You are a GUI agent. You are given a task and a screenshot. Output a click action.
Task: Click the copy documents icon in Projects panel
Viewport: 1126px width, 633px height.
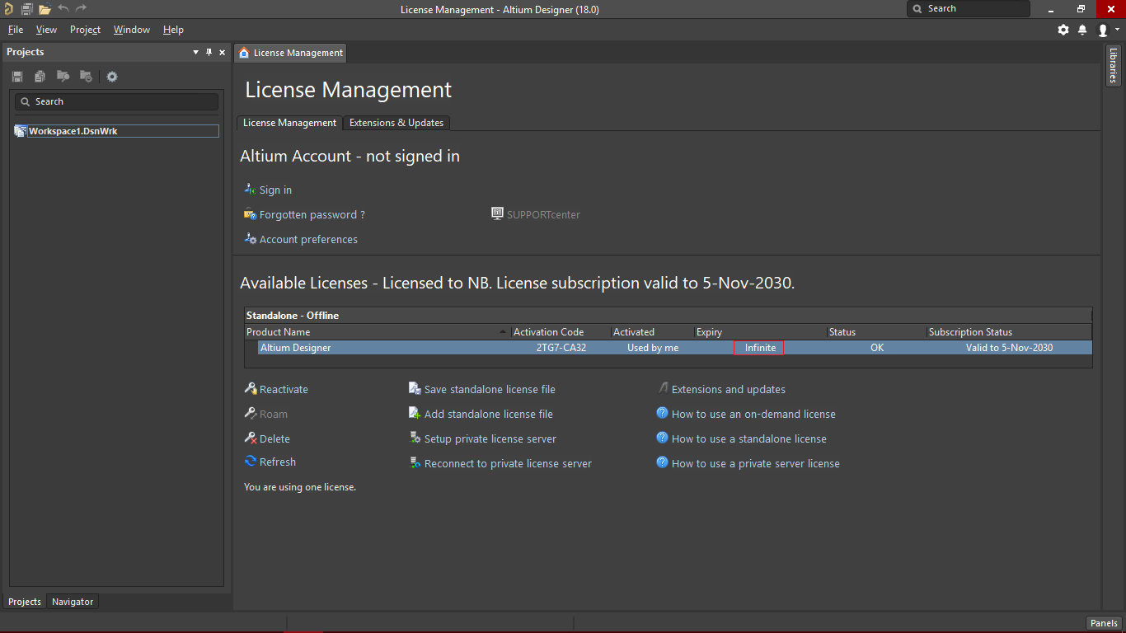[40, 77]
